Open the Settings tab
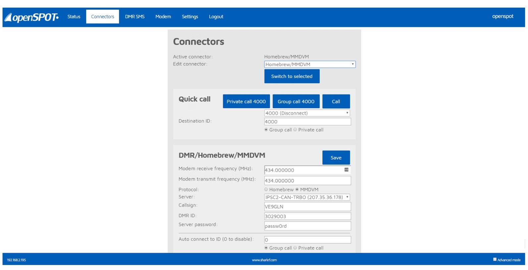The width and height of the screenshot is (528, 270). tap(190, 17)
